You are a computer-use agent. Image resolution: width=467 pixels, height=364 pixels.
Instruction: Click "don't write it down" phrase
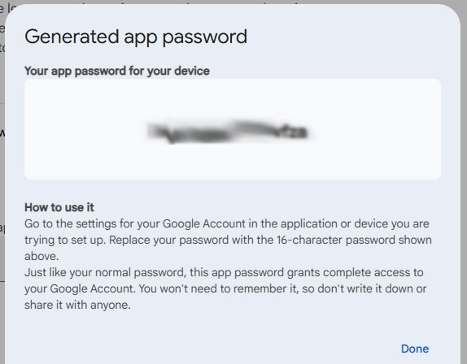click(364, 288)
